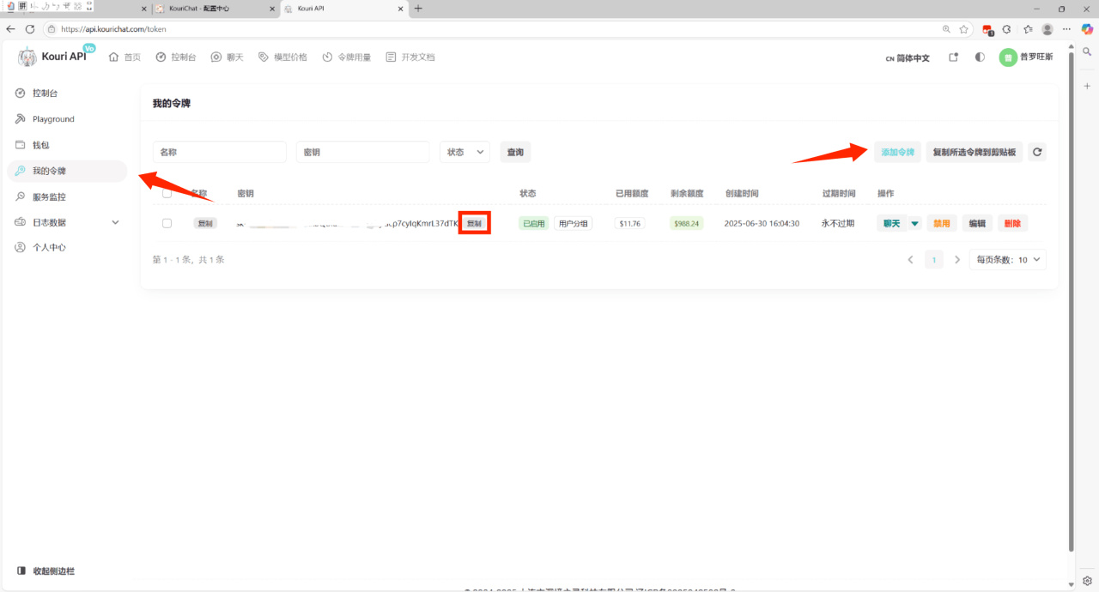Open the Copilot icon in browser toolbar
Image resolution: width=1099 pixels, height=592 pixels.
pos(1087,28)
